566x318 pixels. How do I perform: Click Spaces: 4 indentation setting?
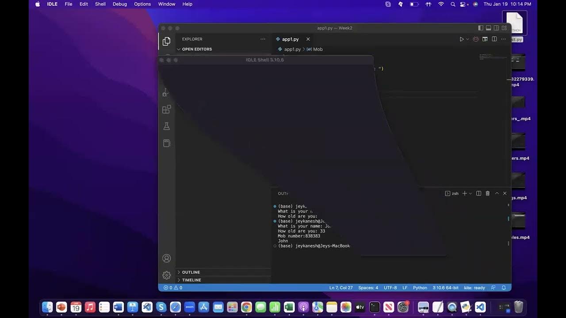click(368, 288)
